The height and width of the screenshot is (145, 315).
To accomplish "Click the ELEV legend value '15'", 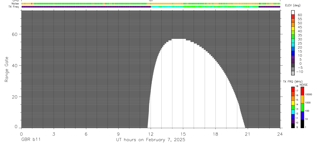I will click(x=300, y=51).
